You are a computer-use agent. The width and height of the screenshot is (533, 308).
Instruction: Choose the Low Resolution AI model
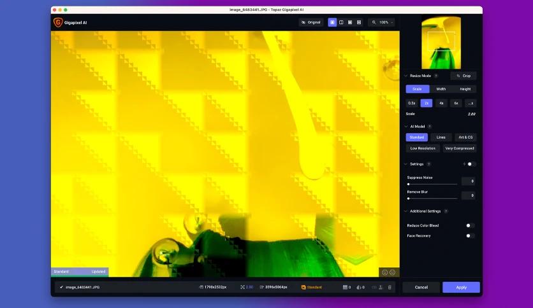pyautogui.click(x=423, y=148)
